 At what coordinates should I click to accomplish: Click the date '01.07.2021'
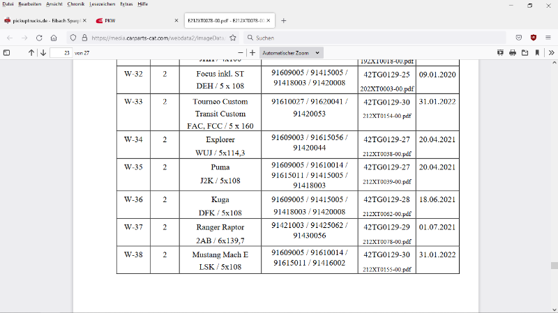[x=437, y=227]
